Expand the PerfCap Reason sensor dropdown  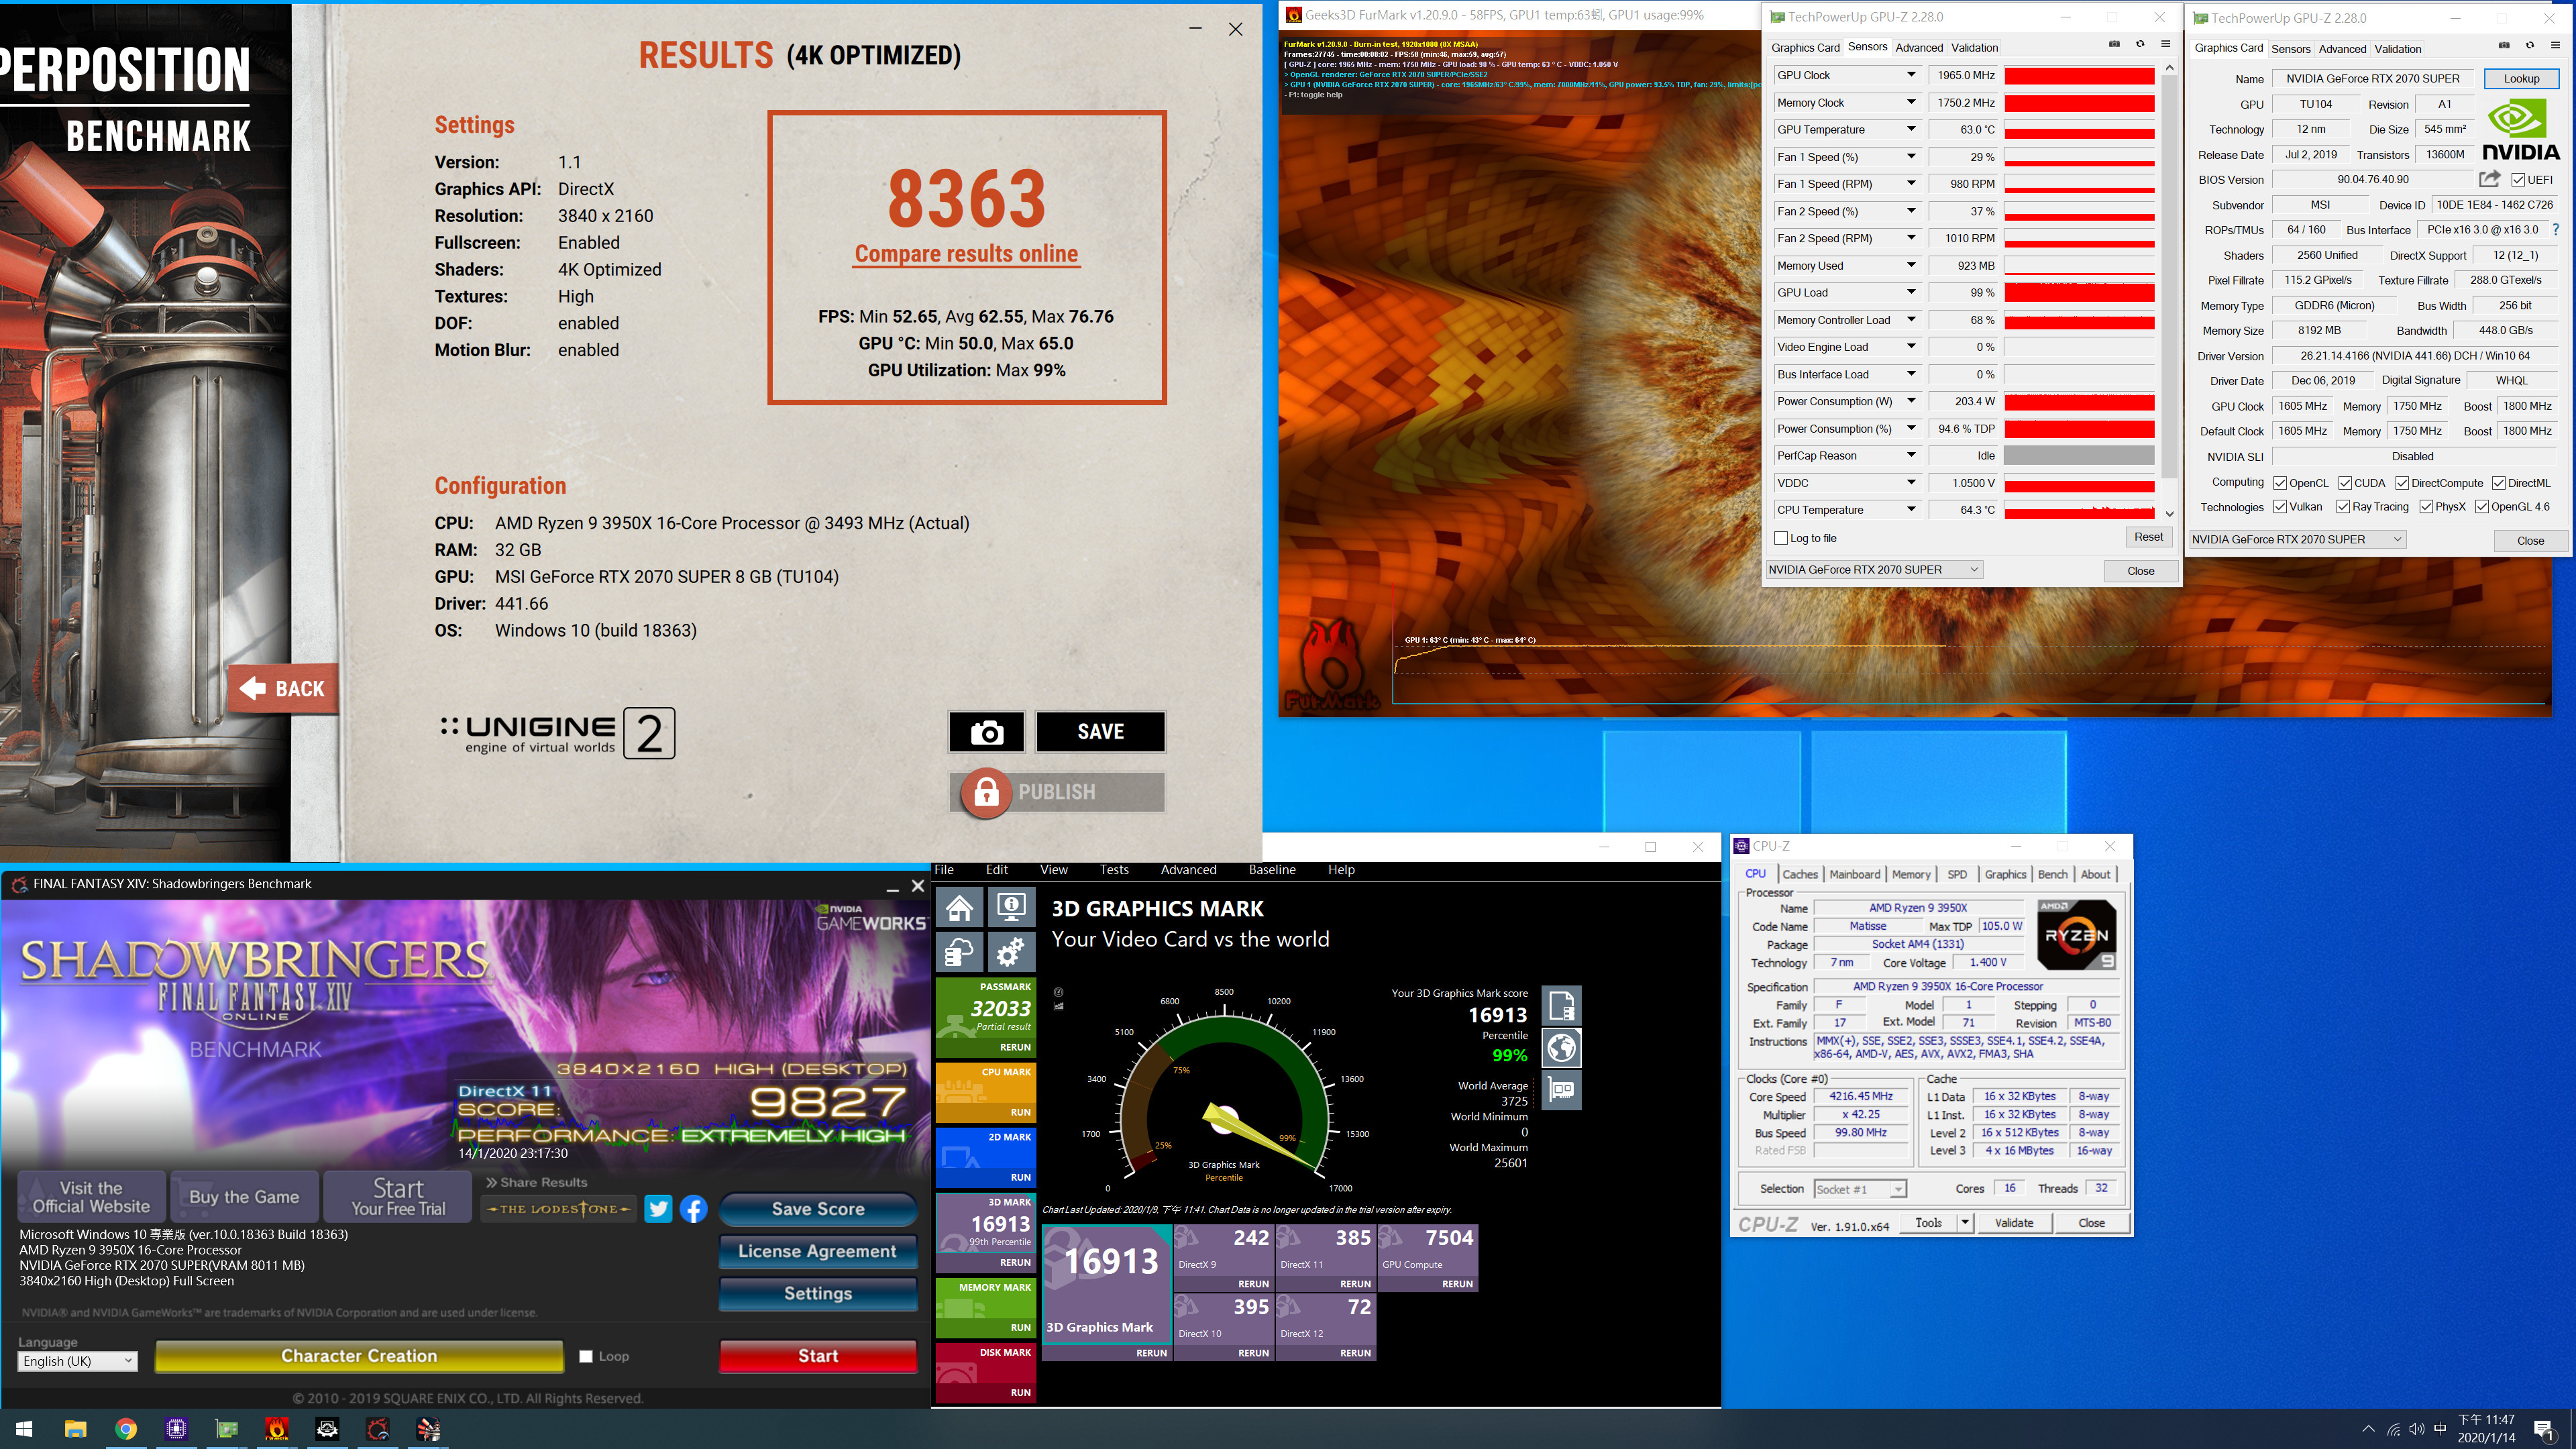click(x=1911, y=455)
